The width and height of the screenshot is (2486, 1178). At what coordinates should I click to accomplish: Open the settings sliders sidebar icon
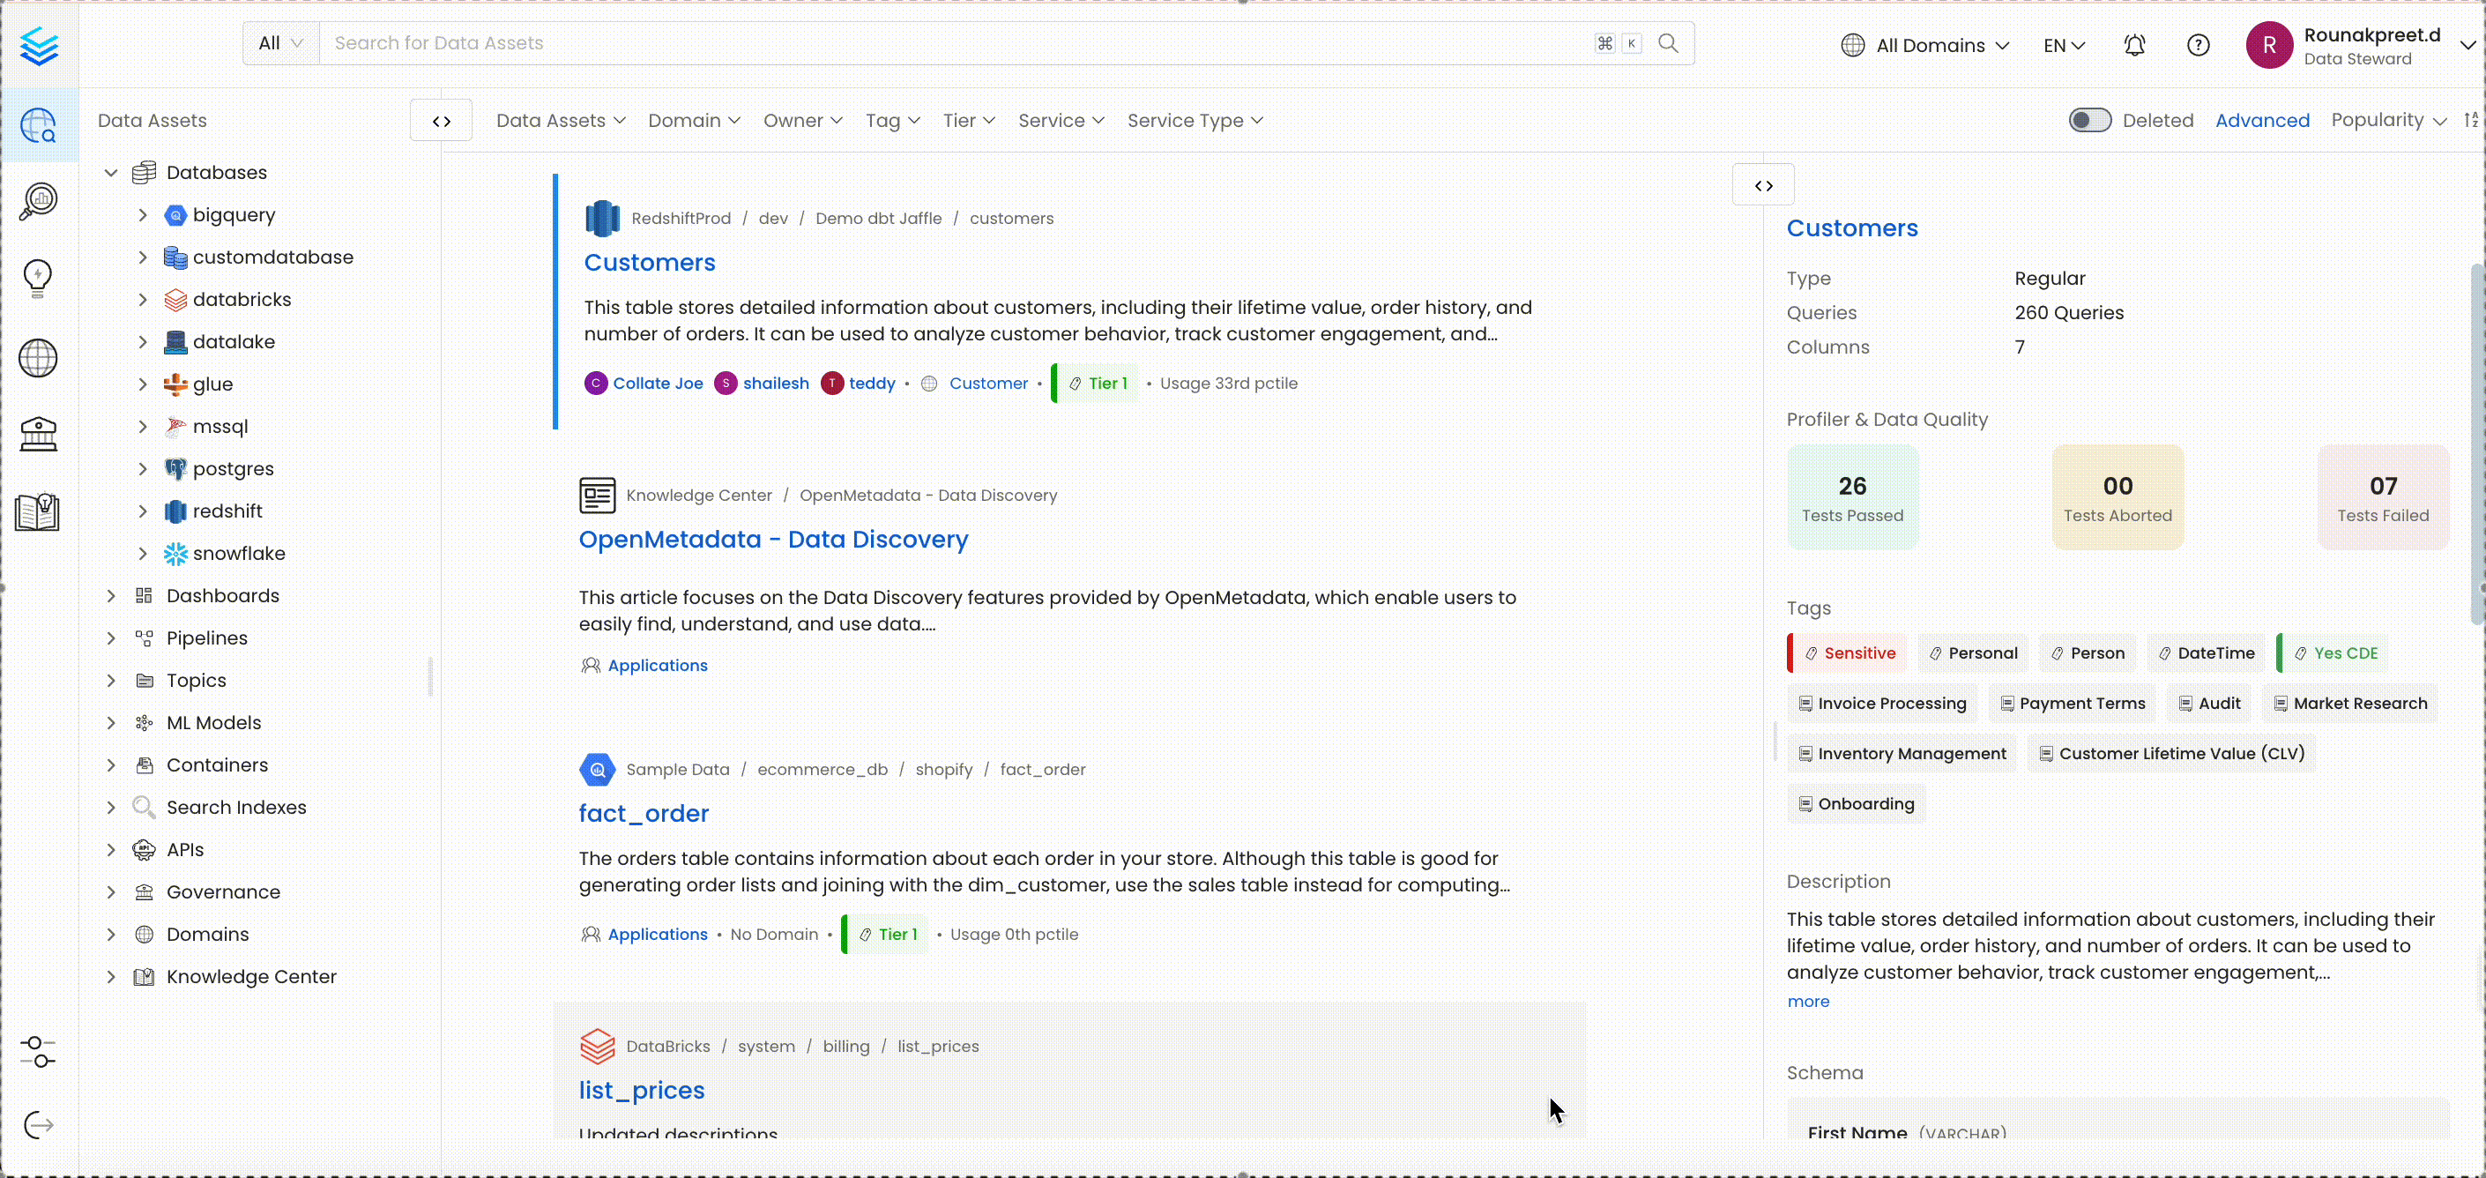pos(39,1052)
